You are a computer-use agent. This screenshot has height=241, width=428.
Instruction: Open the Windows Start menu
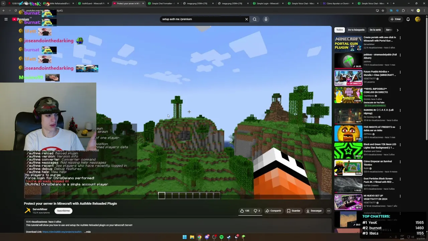(x=185, y=237)
